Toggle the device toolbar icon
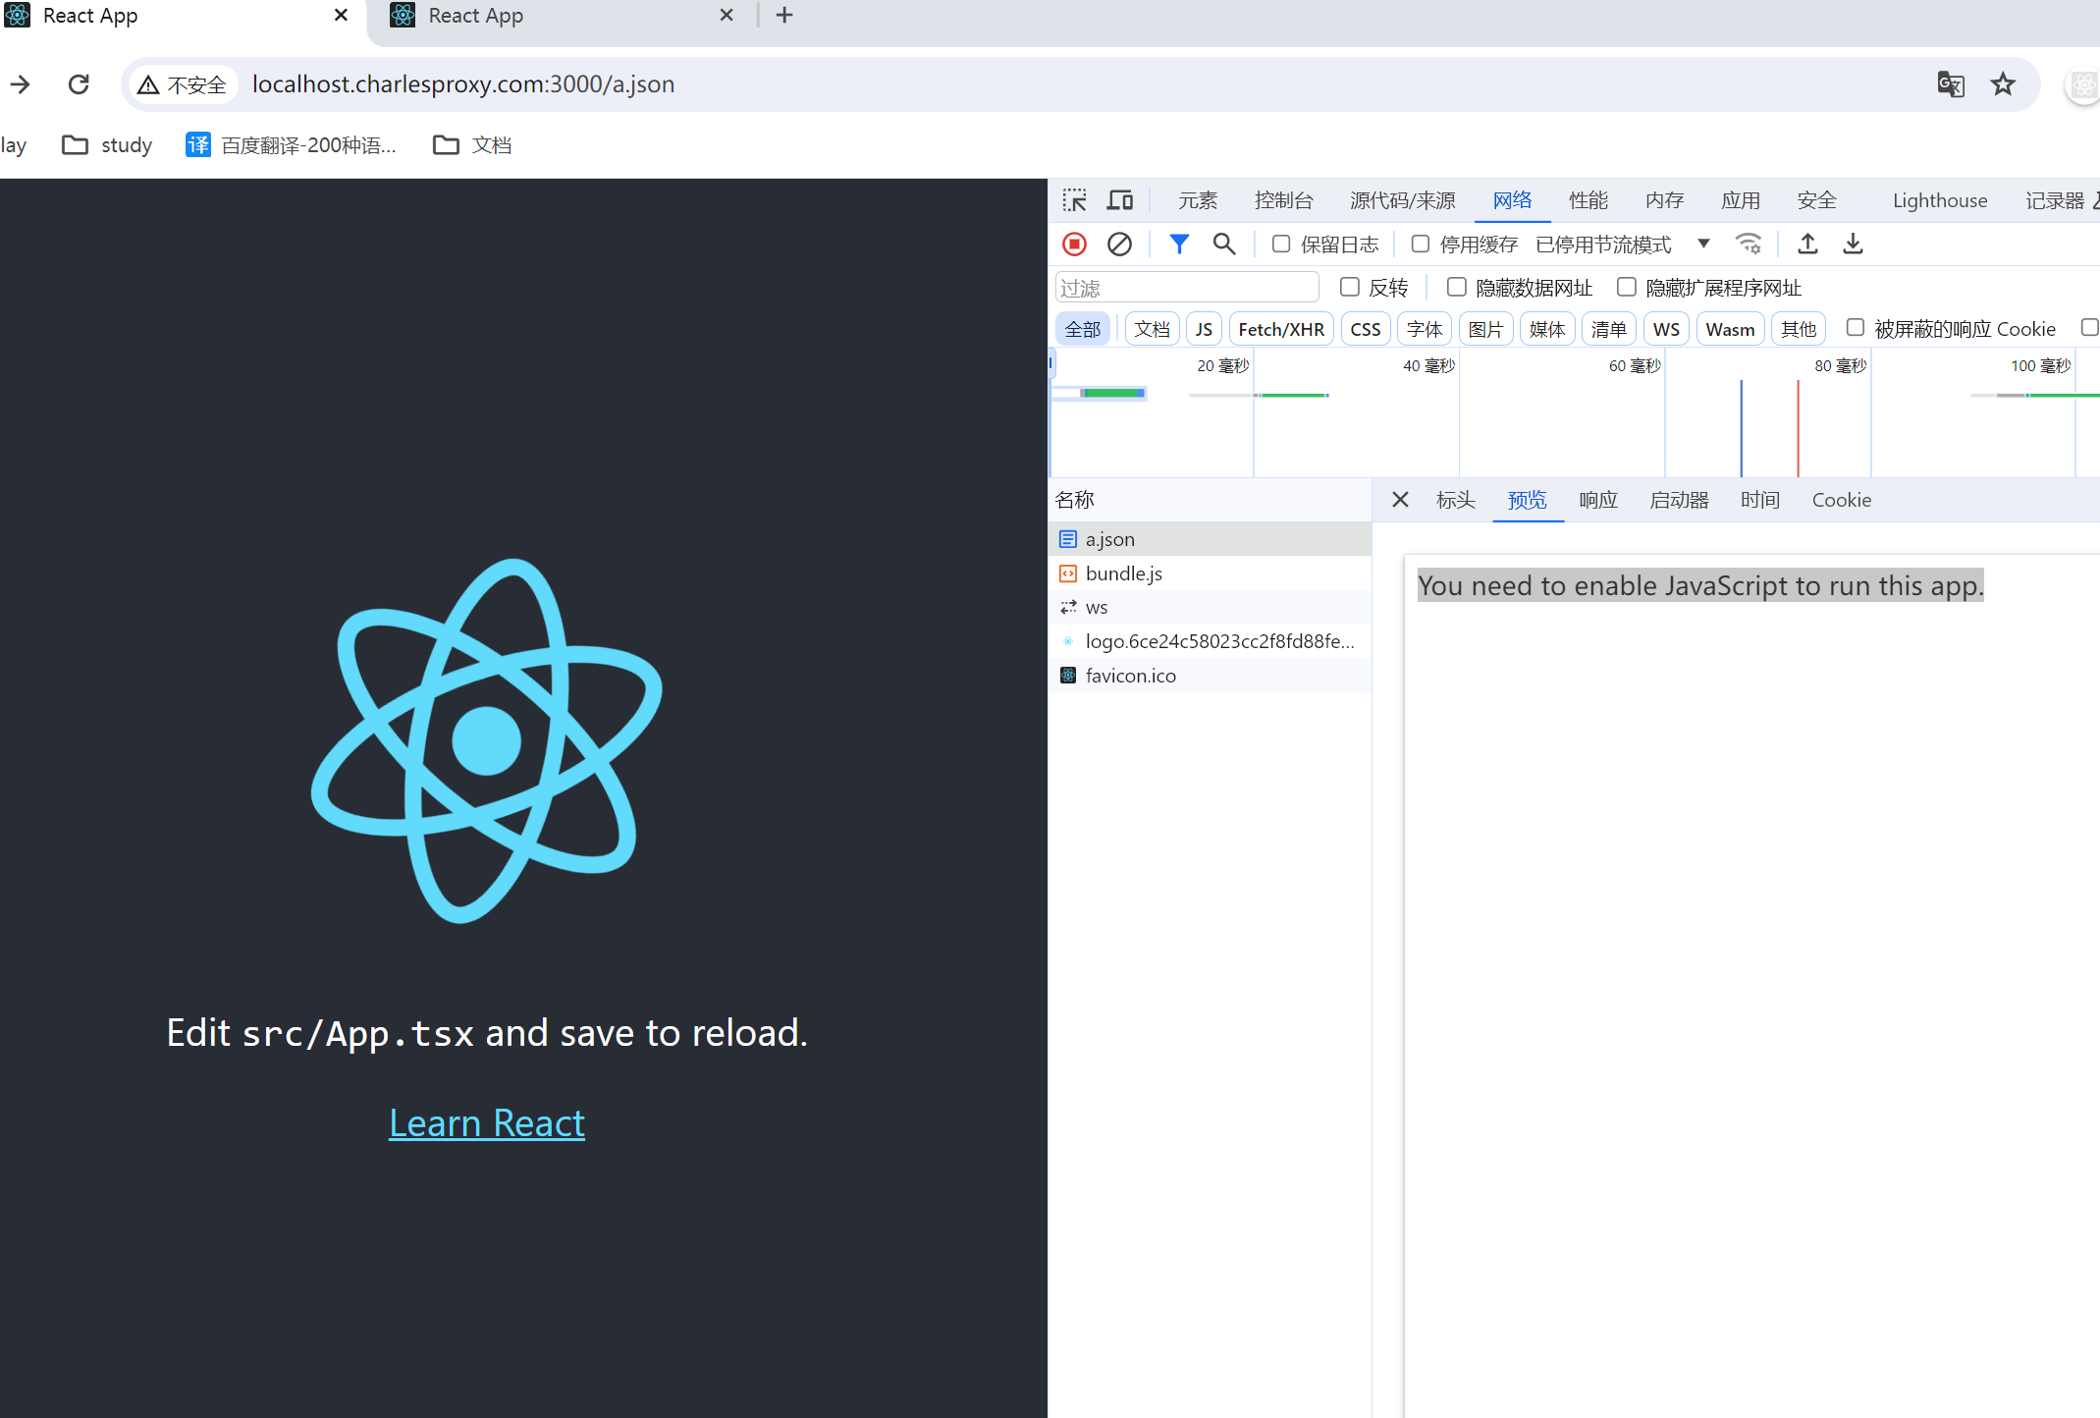 [x=1120, y=200]
